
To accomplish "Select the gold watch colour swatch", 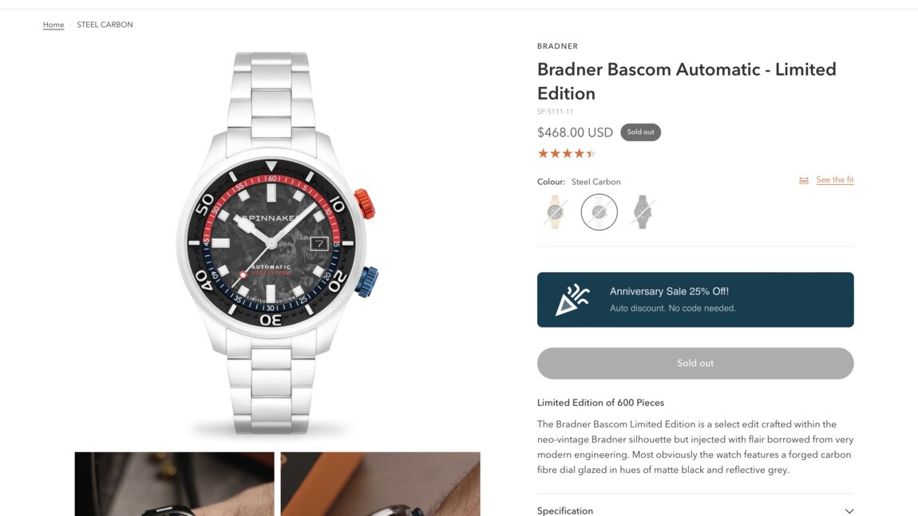I will (x=555, y=212).
